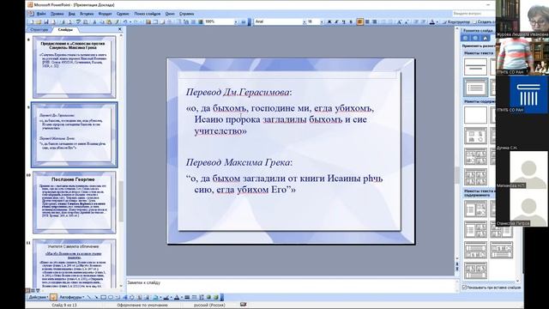Click the Home icon in task pane
Screen dimensions: 549x309
pyautogui.click(x=485, y=38)
